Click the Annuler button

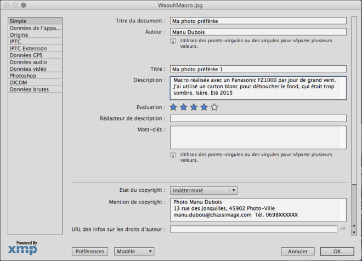point(298,251)
